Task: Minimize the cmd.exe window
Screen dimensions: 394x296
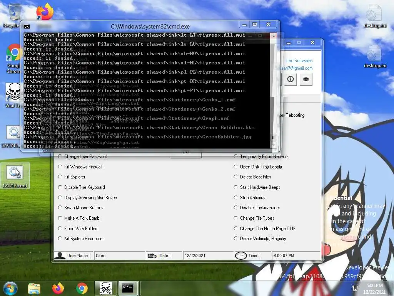Action: point(244,25)
